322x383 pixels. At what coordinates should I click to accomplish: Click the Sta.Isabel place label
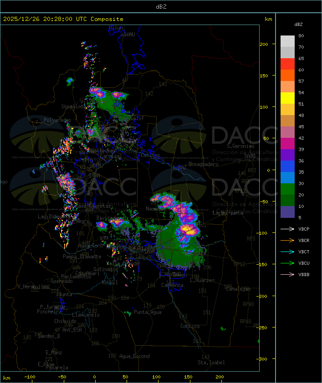coord(211,363)
